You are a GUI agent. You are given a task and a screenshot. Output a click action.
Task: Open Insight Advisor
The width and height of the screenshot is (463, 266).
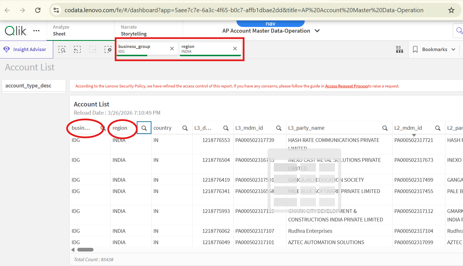(x=25, y=49)
